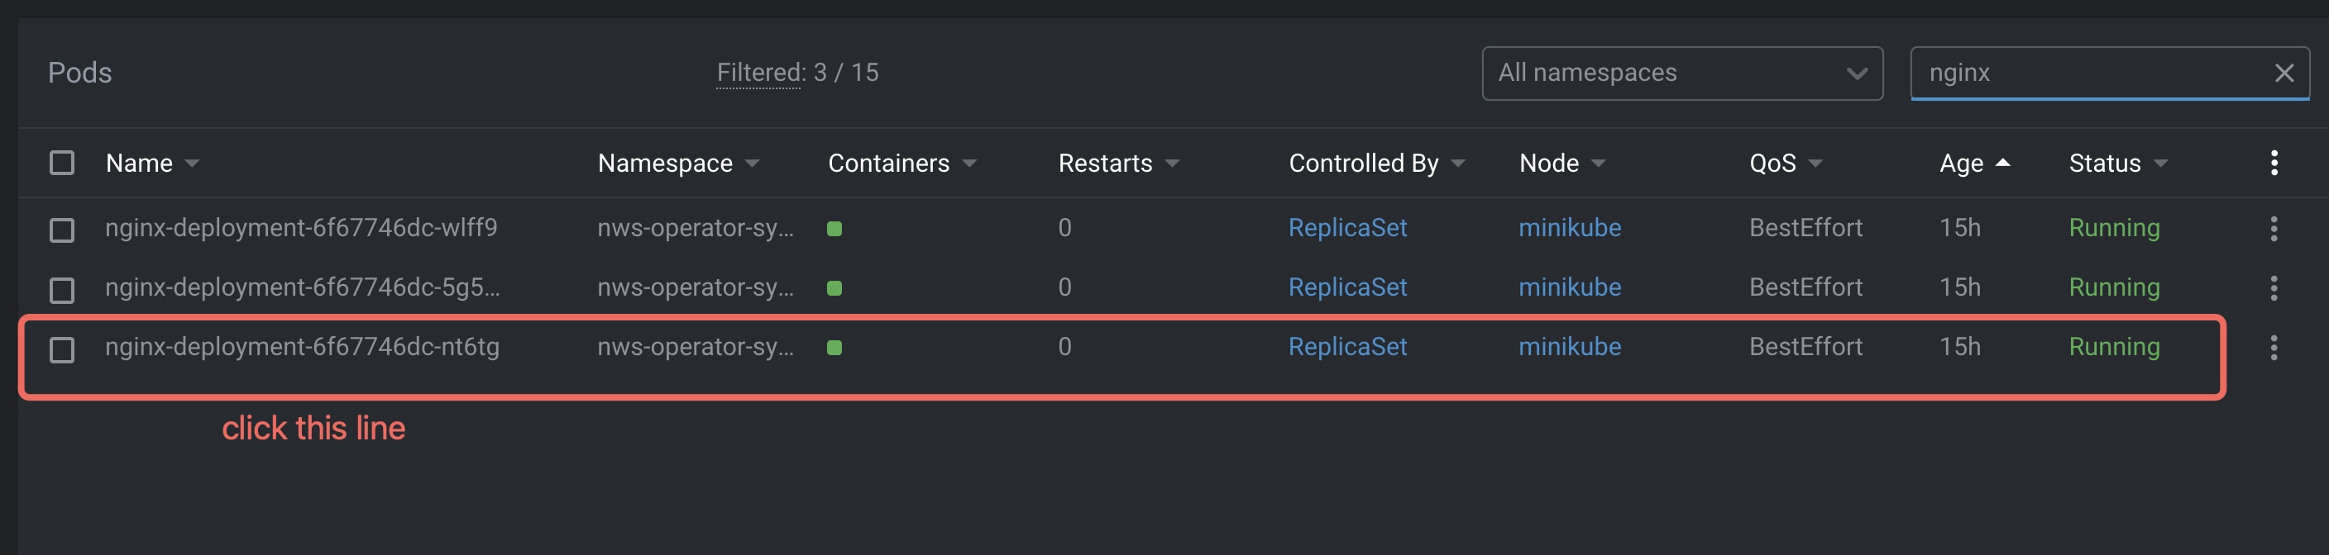The image size is (2329, 555).
Task: Open the ReplicaSet link for wlff9 pod
Action: pos(1347,228)
